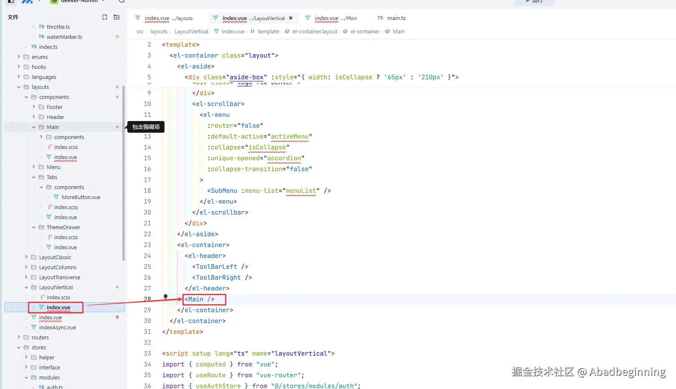The width and height of the screenshot is (676, 389).
Task: Expand the Header folder chevron
Action: click(34, 116)
